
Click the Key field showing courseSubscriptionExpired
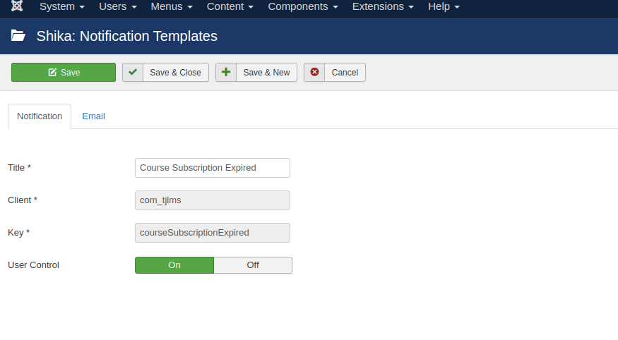pos(212,233)
